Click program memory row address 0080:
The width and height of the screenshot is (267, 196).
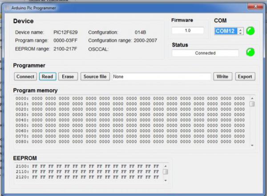click(22, 142)
